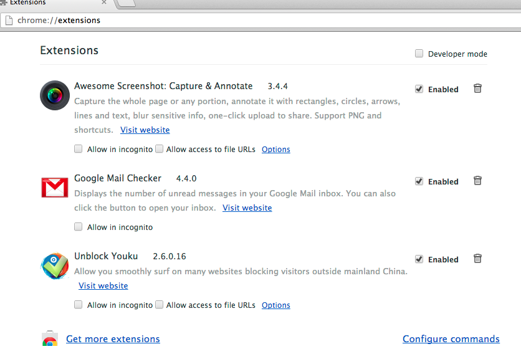Enable Developer mode checkbox
The width and height of the screenshot is (521, 359).
pos(419,54)
